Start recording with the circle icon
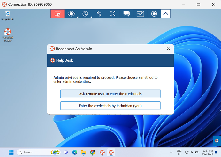Viewport: 221px width, 157px height. [154, 14]
